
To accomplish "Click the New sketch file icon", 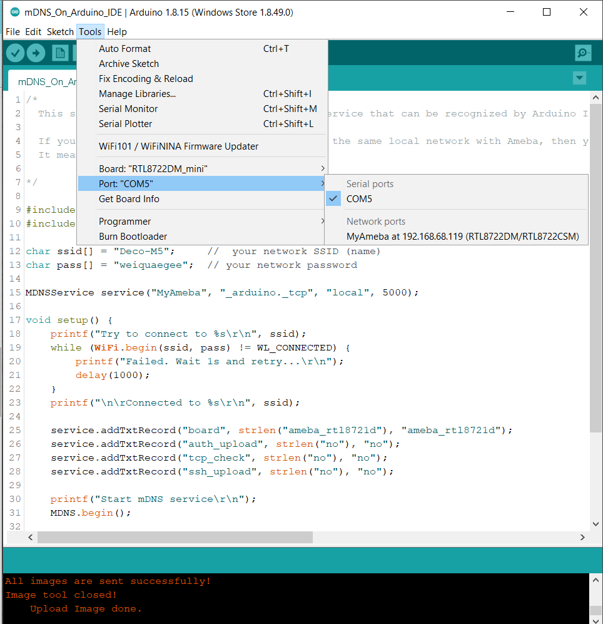I will [60, 53].
